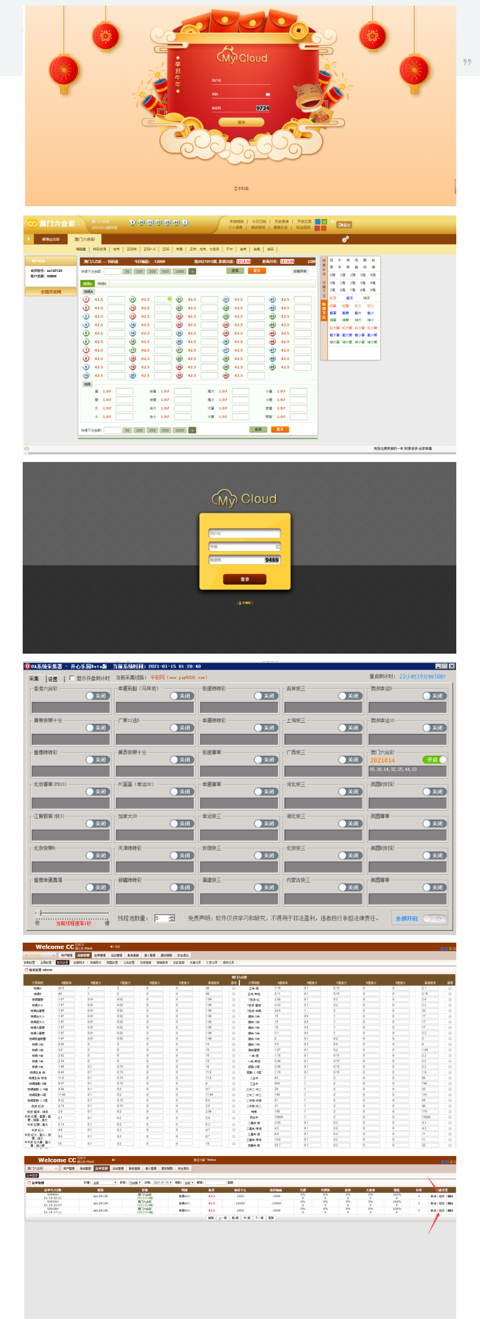Select lottery ball number 1 in 特码A

[x=86, y=300]
